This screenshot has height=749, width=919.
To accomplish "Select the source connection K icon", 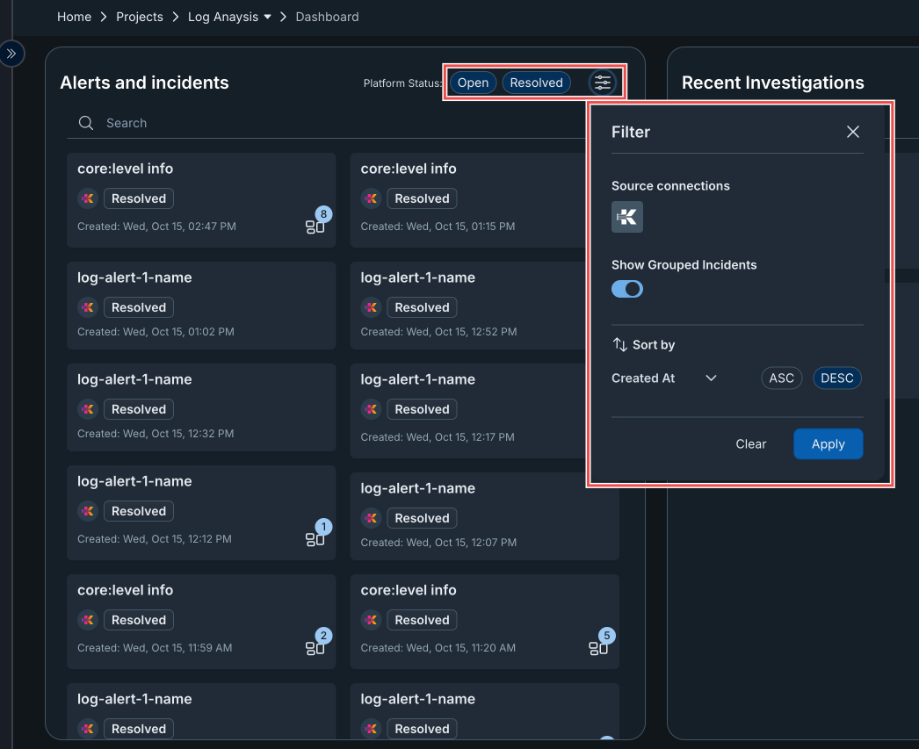I will (x=627, y=217).
